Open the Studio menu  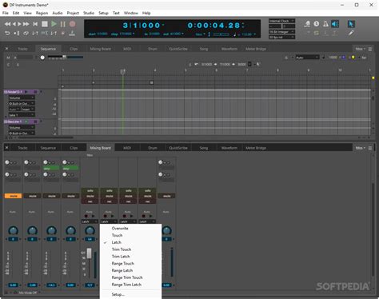[89, 13]
